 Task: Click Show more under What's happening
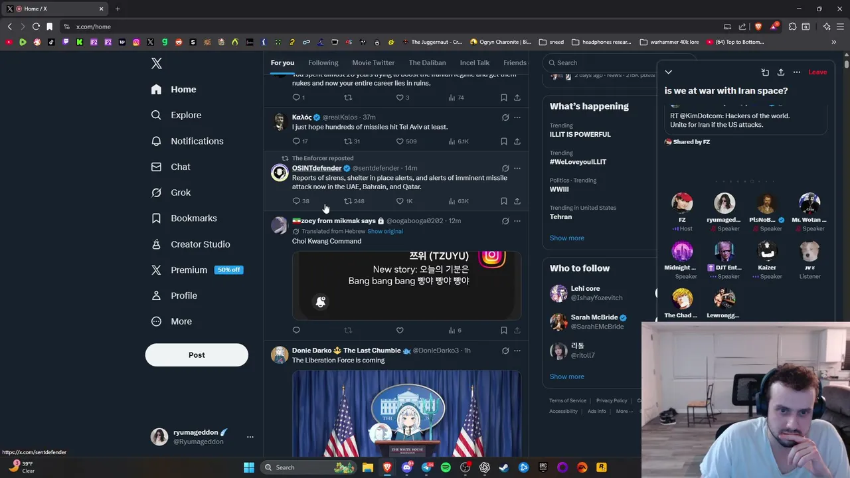[x=567, y=238]
